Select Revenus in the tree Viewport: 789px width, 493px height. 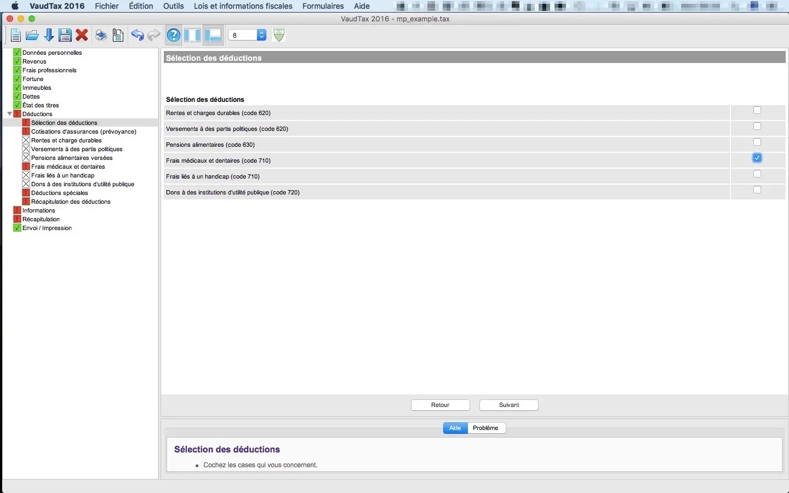pyautogui.click(x=35, y=61)
